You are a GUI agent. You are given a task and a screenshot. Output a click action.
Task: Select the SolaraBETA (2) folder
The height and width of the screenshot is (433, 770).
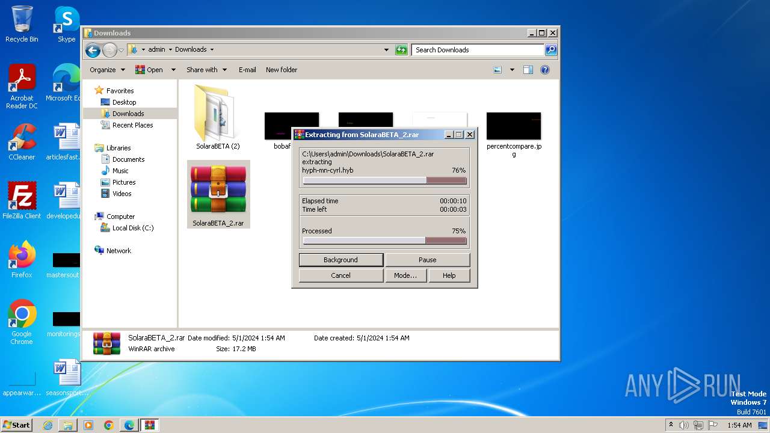(x=218, y=117)
